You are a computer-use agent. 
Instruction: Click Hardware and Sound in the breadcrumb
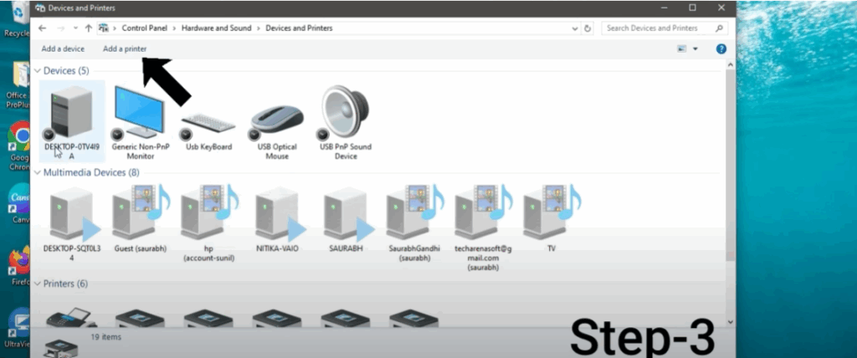point(217,28)
